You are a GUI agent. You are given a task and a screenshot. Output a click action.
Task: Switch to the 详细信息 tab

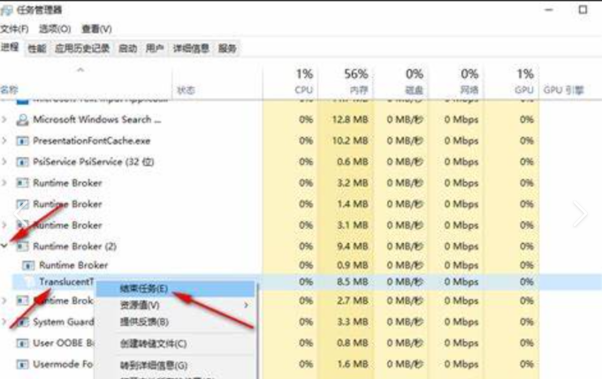pyautogui.click(x=191, y=49)
